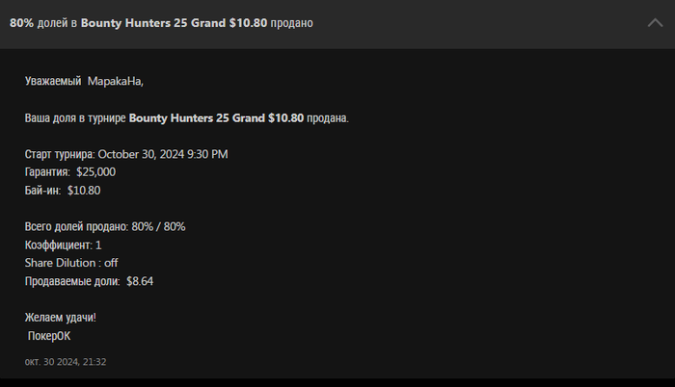The height and width of the screenshot is (387, 675).
Task: Click the word 'продана' after the tournament name
Action: tap(328, 118)
